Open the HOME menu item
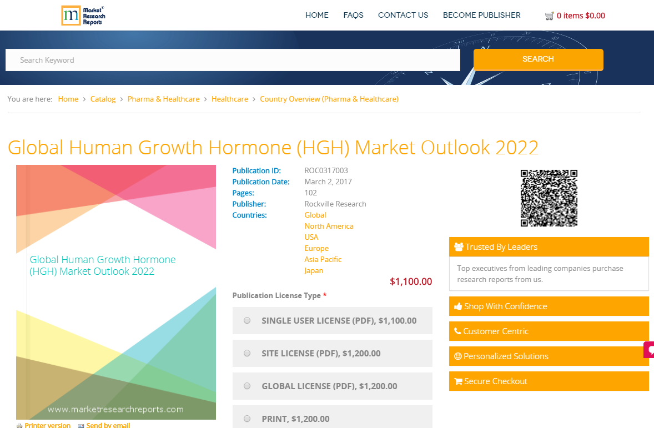 click(316, 15)
